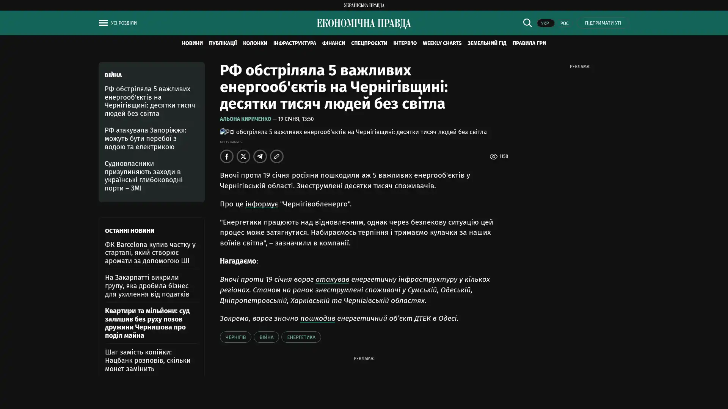
Task: Switch language to УКР
Action: coord(545,23)
